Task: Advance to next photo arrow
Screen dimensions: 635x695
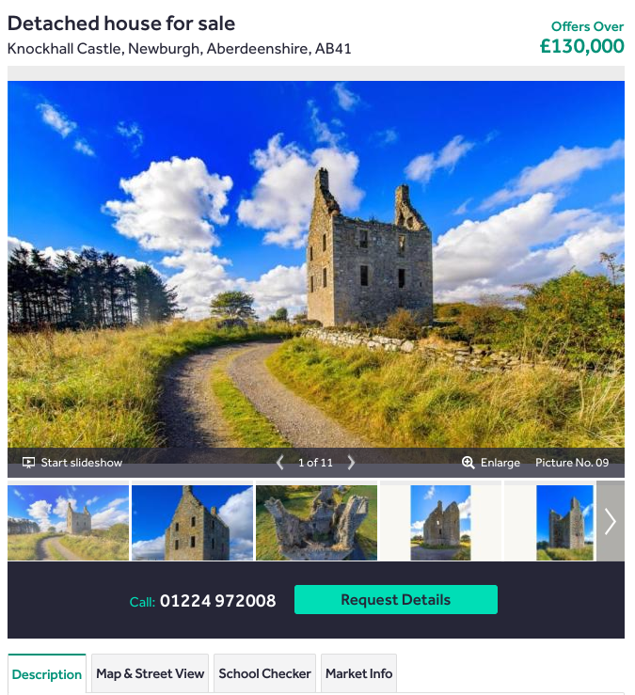Action: pos(351,463)
